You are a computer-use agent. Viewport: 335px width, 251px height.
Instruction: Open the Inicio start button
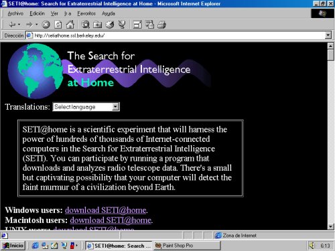13,246
